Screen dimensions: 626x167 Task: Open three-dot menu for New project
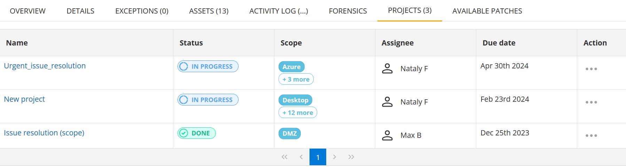591,102
